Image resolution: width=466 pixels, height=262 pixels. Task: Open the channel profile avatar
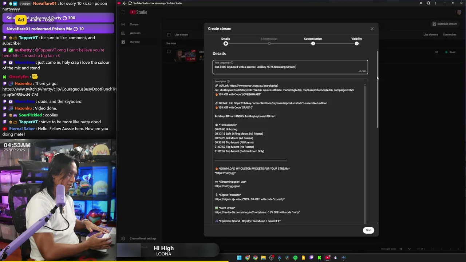(459, 12)
